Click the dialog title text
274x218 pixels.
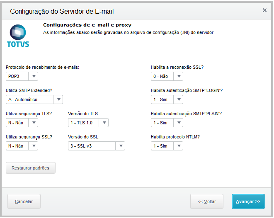pos(62,11)
